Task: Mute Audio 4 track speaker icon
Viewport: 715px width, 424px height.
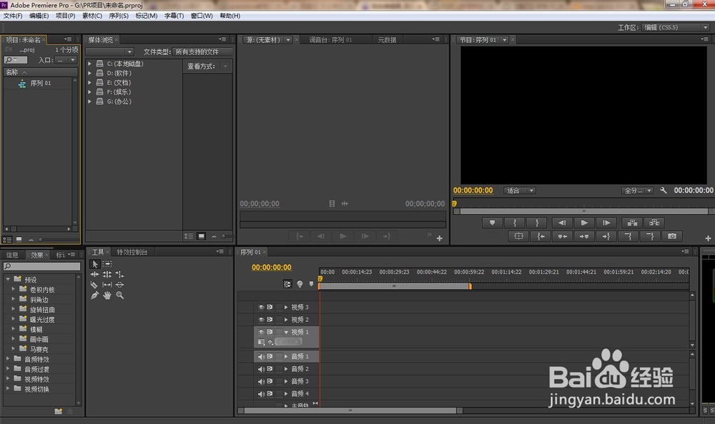Action: pyautogui.click(x=261, y=393)
